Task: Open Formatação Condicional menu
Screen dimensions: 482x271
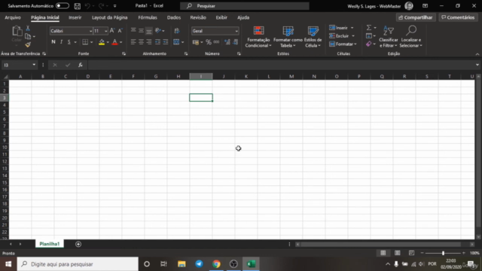Action: pyautogui.click(x=258, y=37)
